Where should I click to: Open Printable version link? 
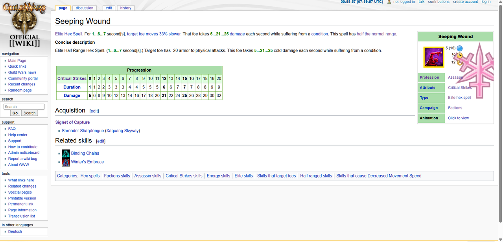[22, 198]
